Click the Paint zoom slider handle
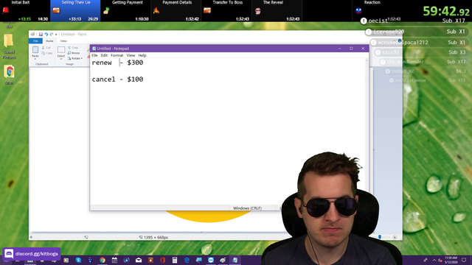The image size is (472, 265). coord(380,237)
